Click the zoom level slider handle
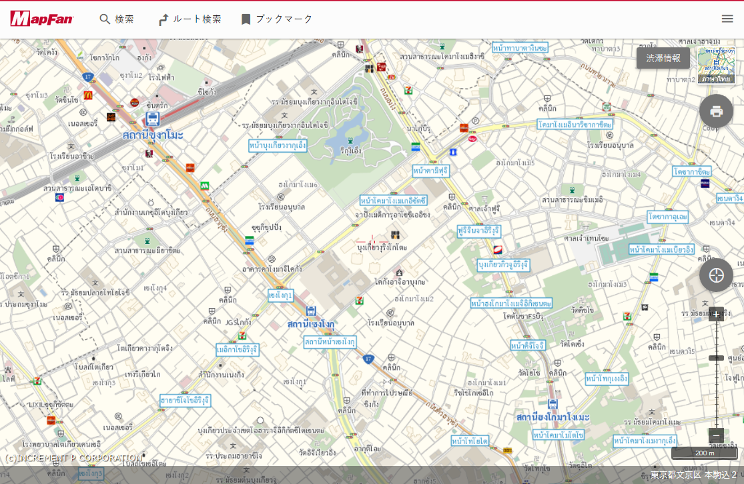Image resolution: width=744 pixels, height=484 pixels. (716, 358)
